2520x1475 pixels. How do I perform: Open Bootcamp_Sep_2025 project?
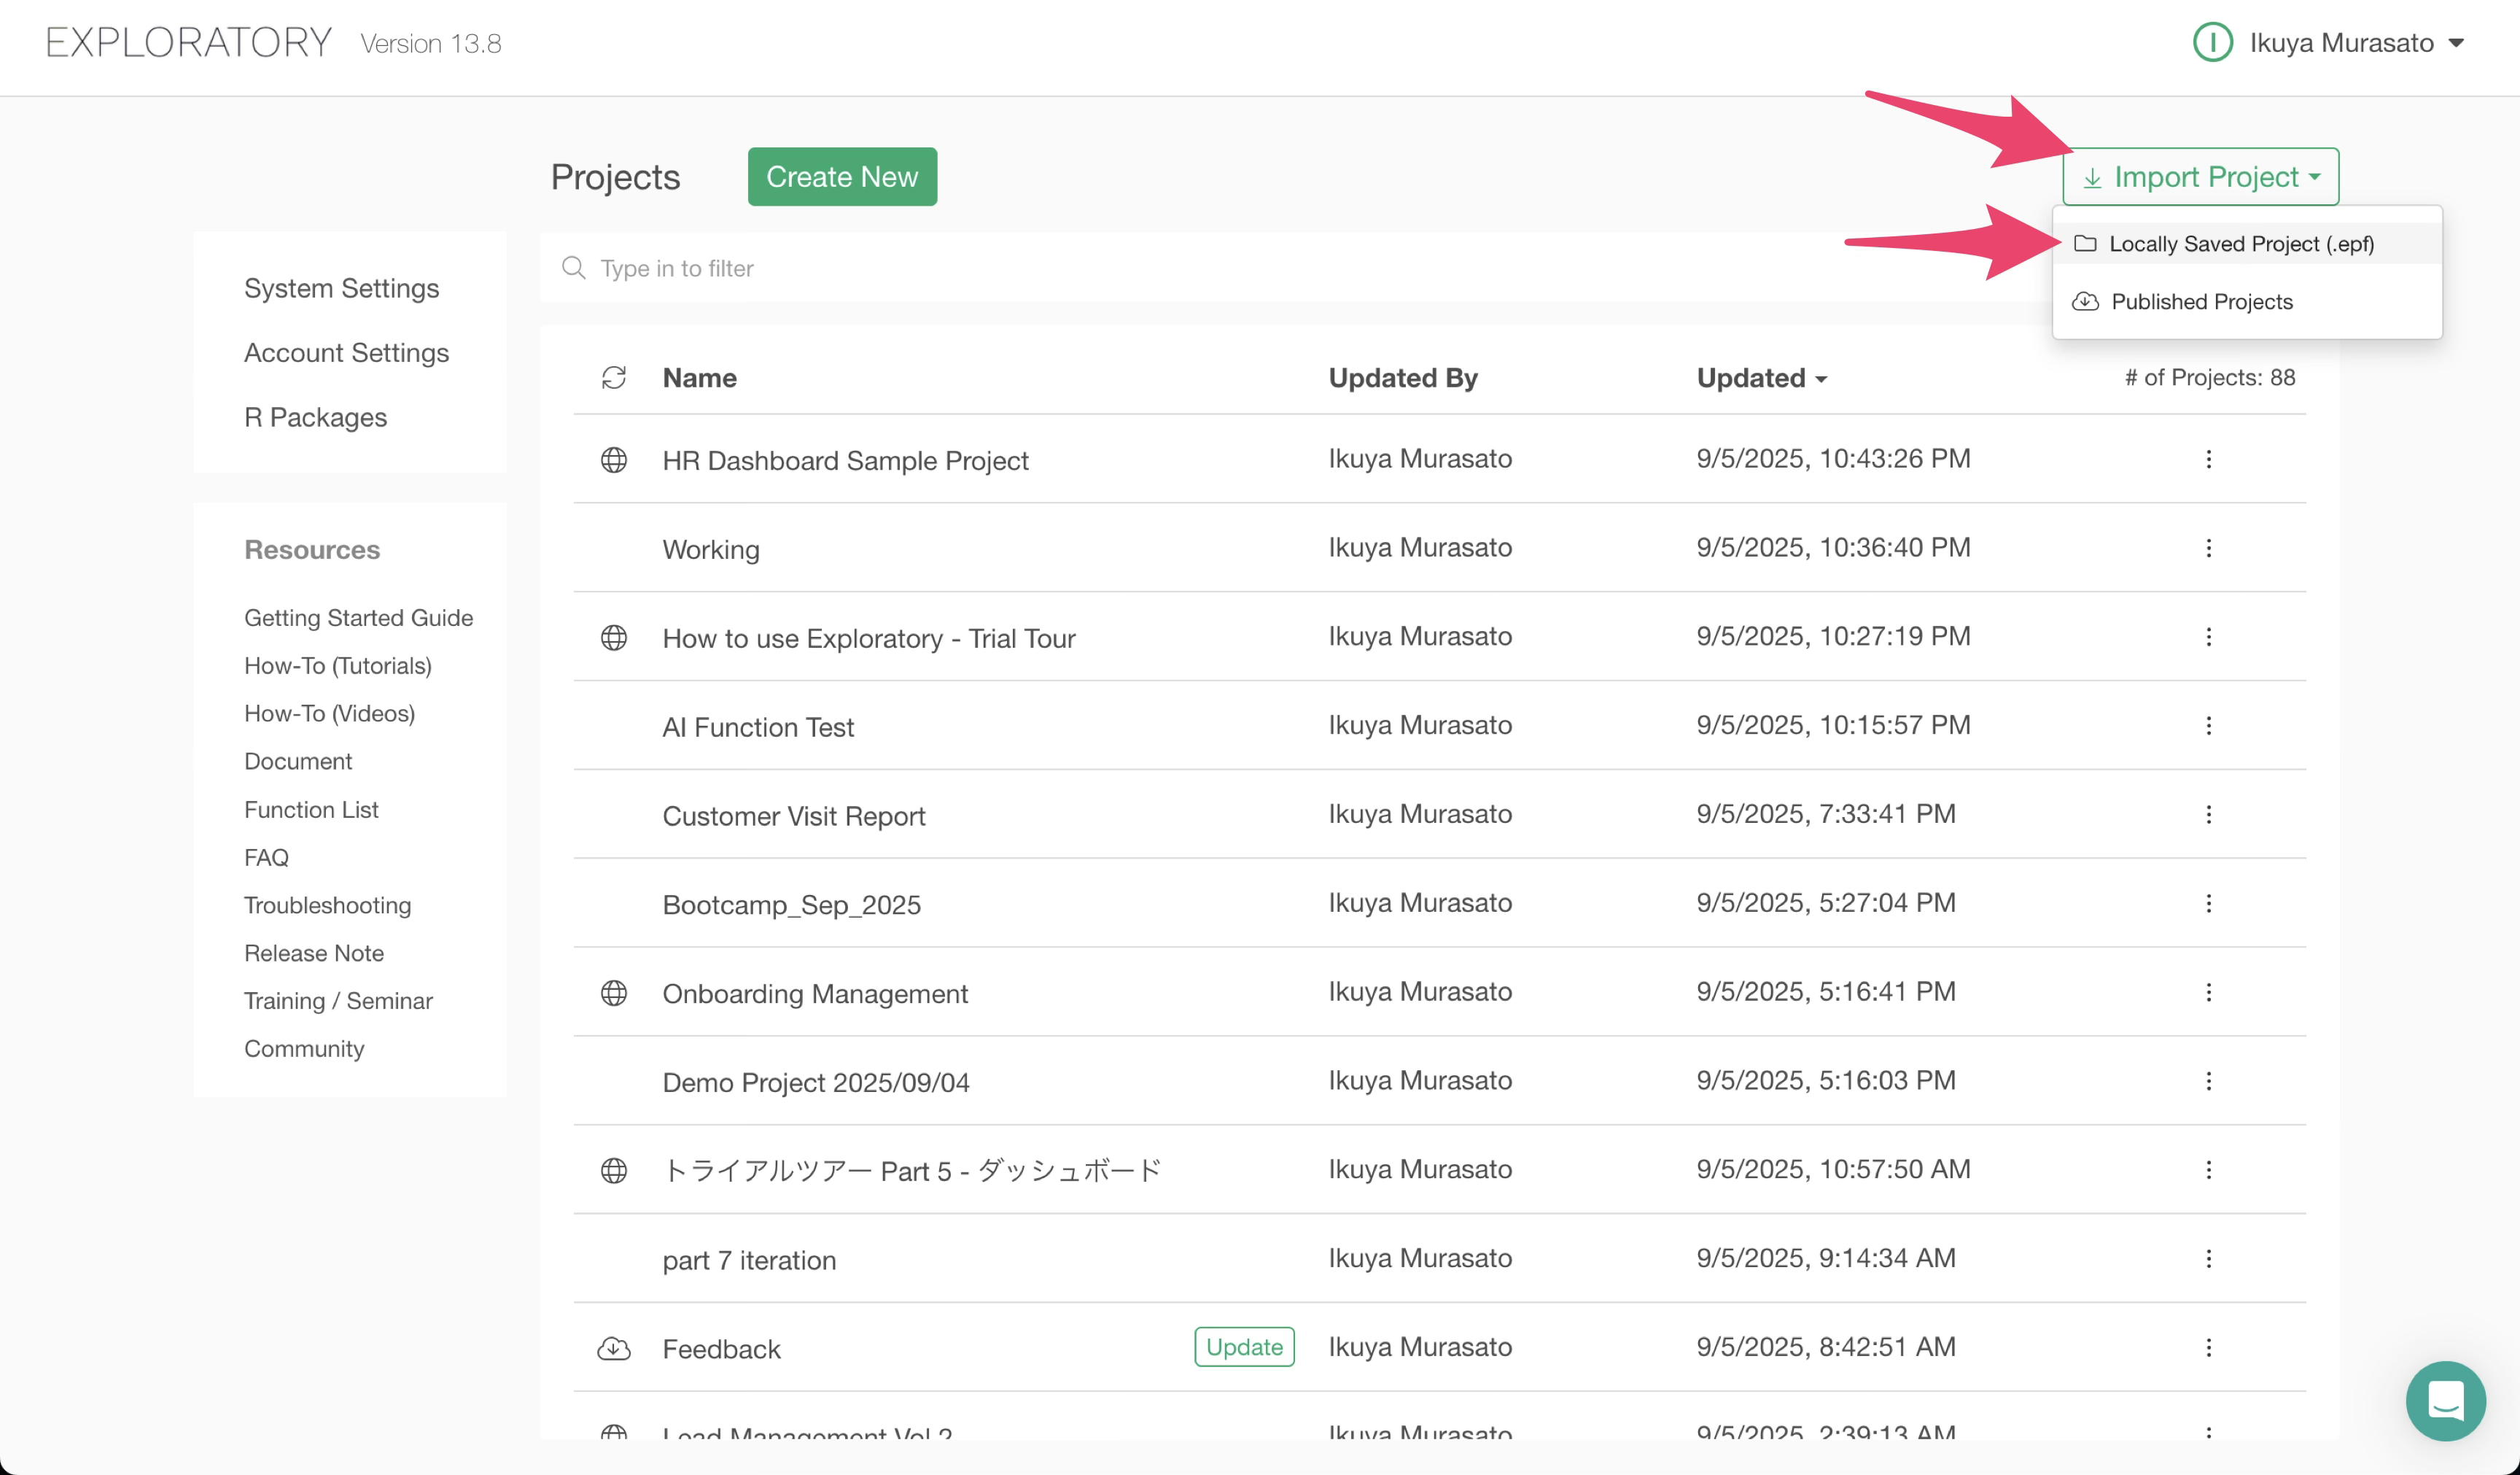pos(791,905)
